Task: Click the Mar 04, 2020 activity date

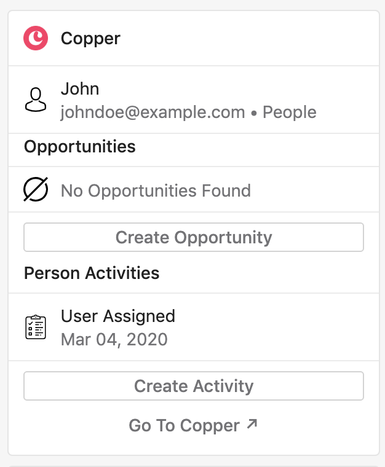Action: 114,340
